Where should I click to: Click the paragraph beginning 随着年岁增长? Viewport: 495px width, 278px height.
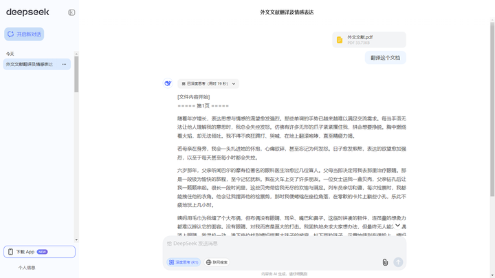point(291,127)
